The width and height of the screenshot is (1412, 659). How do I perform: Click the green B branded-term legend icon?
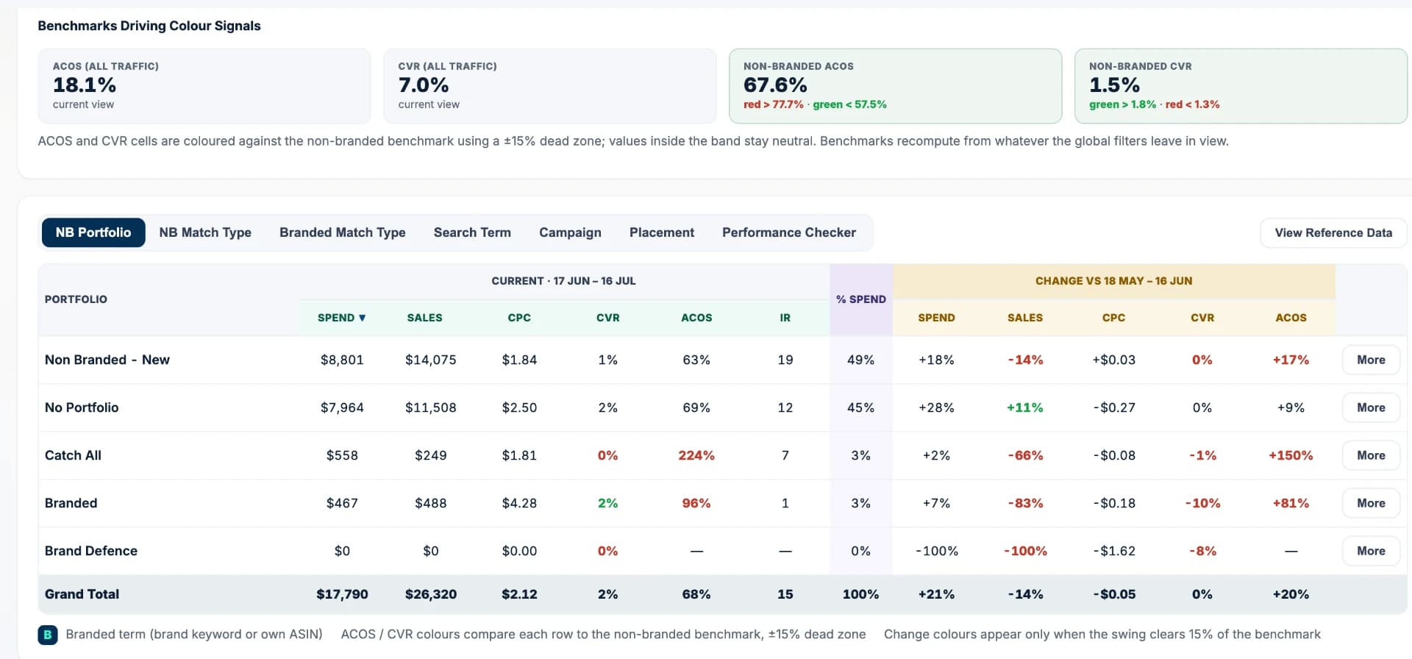coord(48,635)
